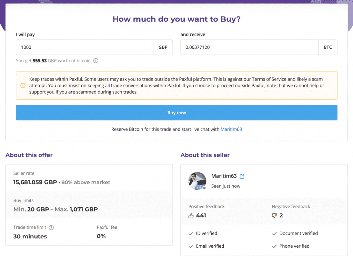
Task: Click the BTC currency label box
Action: tap(328, 47)
